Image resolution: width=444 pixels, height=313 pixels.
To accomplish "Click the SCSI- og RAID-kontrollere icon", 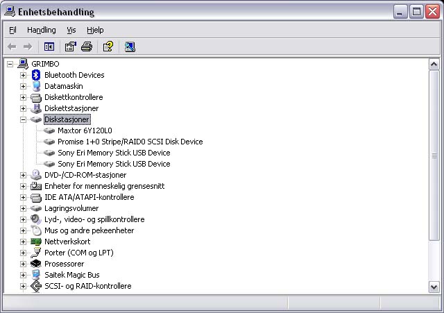I will (x=36, y=286).
